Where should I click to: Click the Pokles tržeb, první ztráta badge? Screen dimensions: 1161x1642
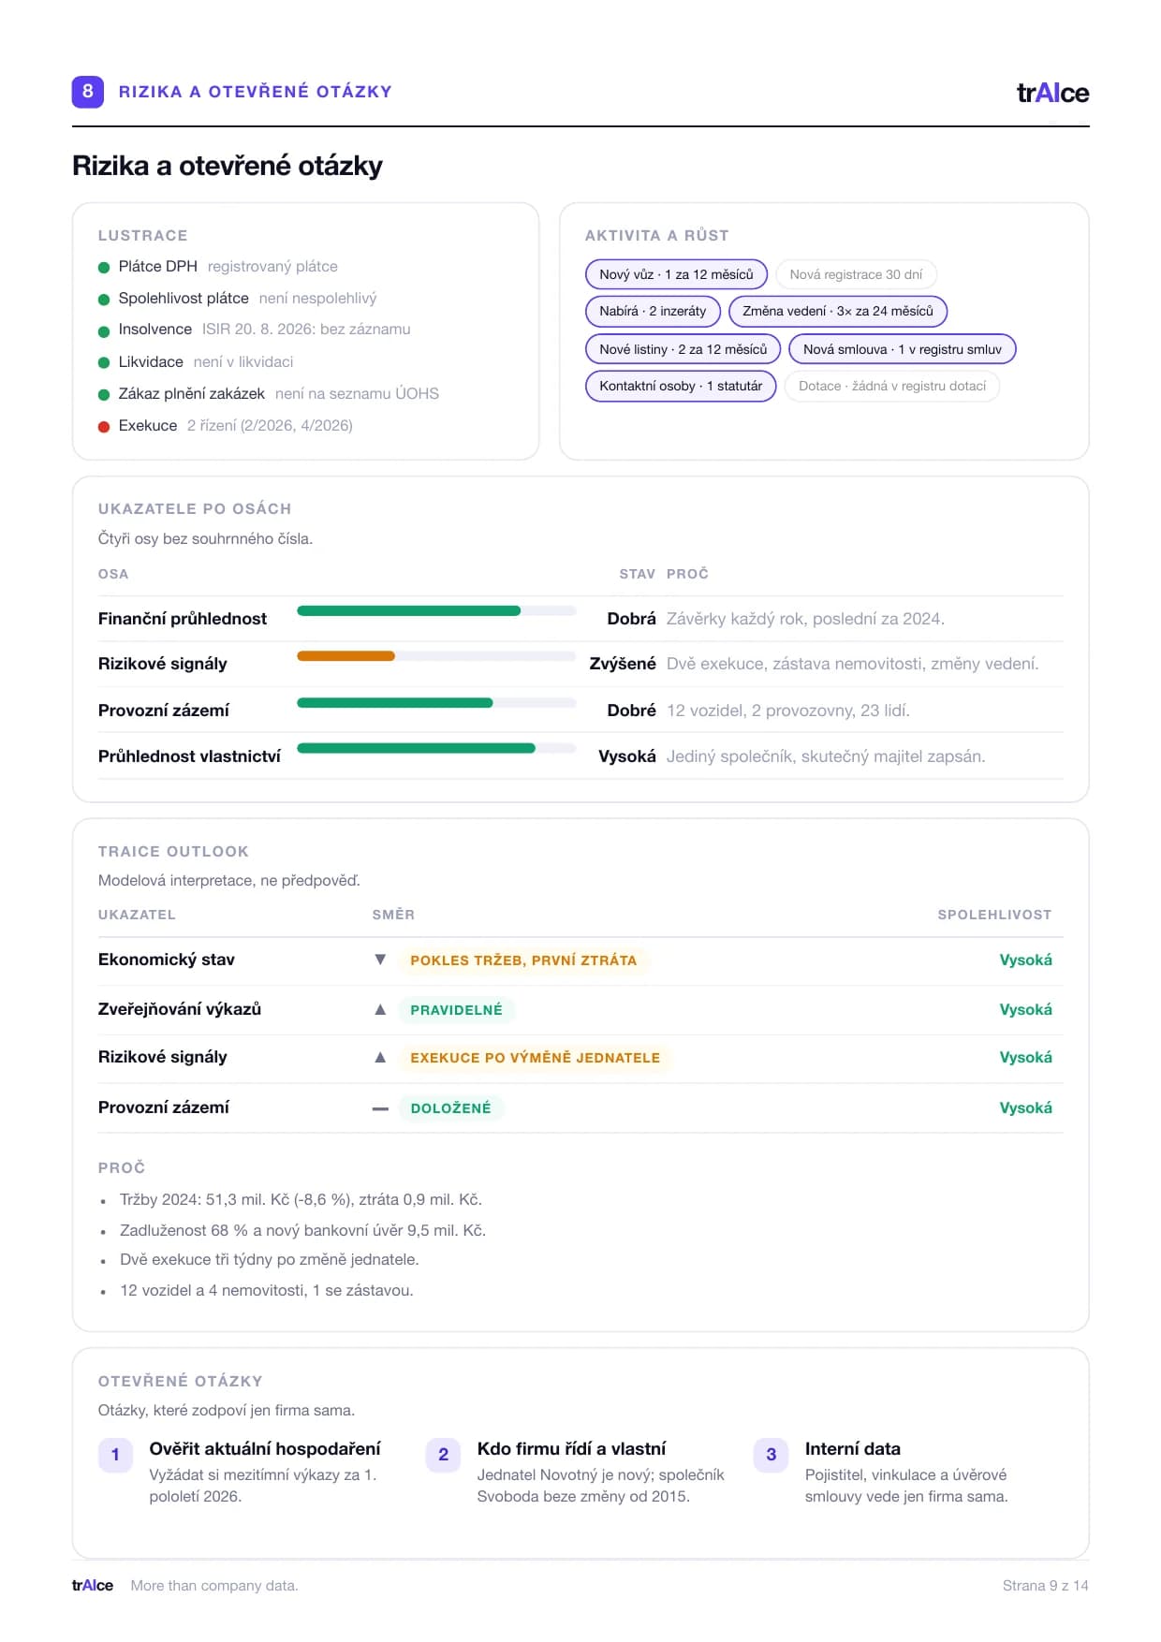click(523, 960)
